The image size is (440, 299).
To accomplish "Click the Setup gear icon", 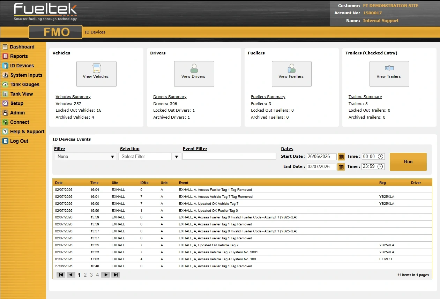I will tap(5, 103).
